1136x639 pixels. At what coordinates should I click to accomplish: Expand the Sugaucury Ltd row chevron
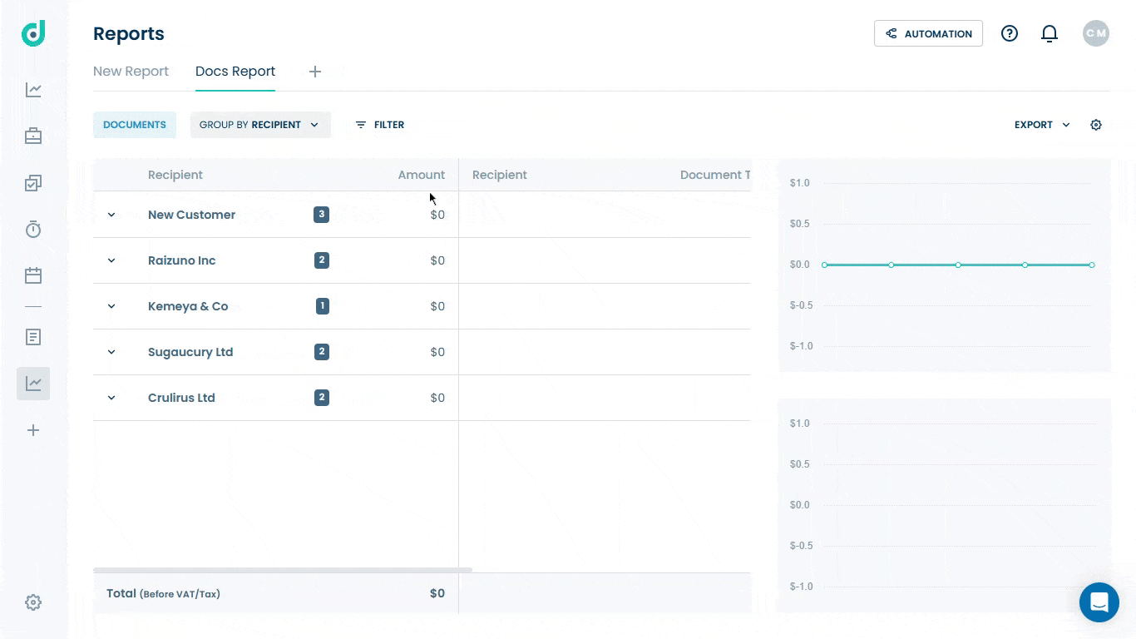(111, 352)
